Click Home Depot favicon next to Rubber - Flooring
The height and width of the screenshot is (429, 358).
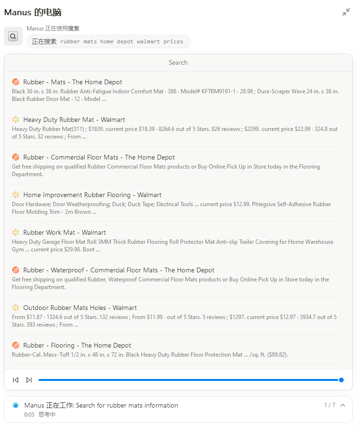[x=16, y=345]
